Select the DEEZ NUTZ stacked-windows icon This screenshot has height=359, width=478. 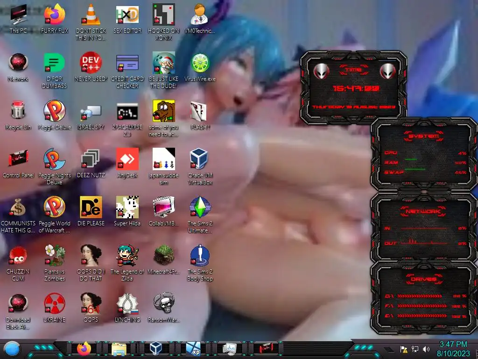click(x=91, y=163)
